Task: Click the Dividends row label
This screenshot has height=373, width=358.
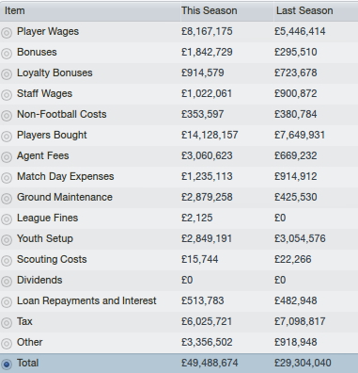Action: pos(39,280)
